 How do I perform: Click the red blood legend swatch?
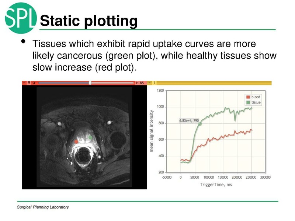(248, 97)
